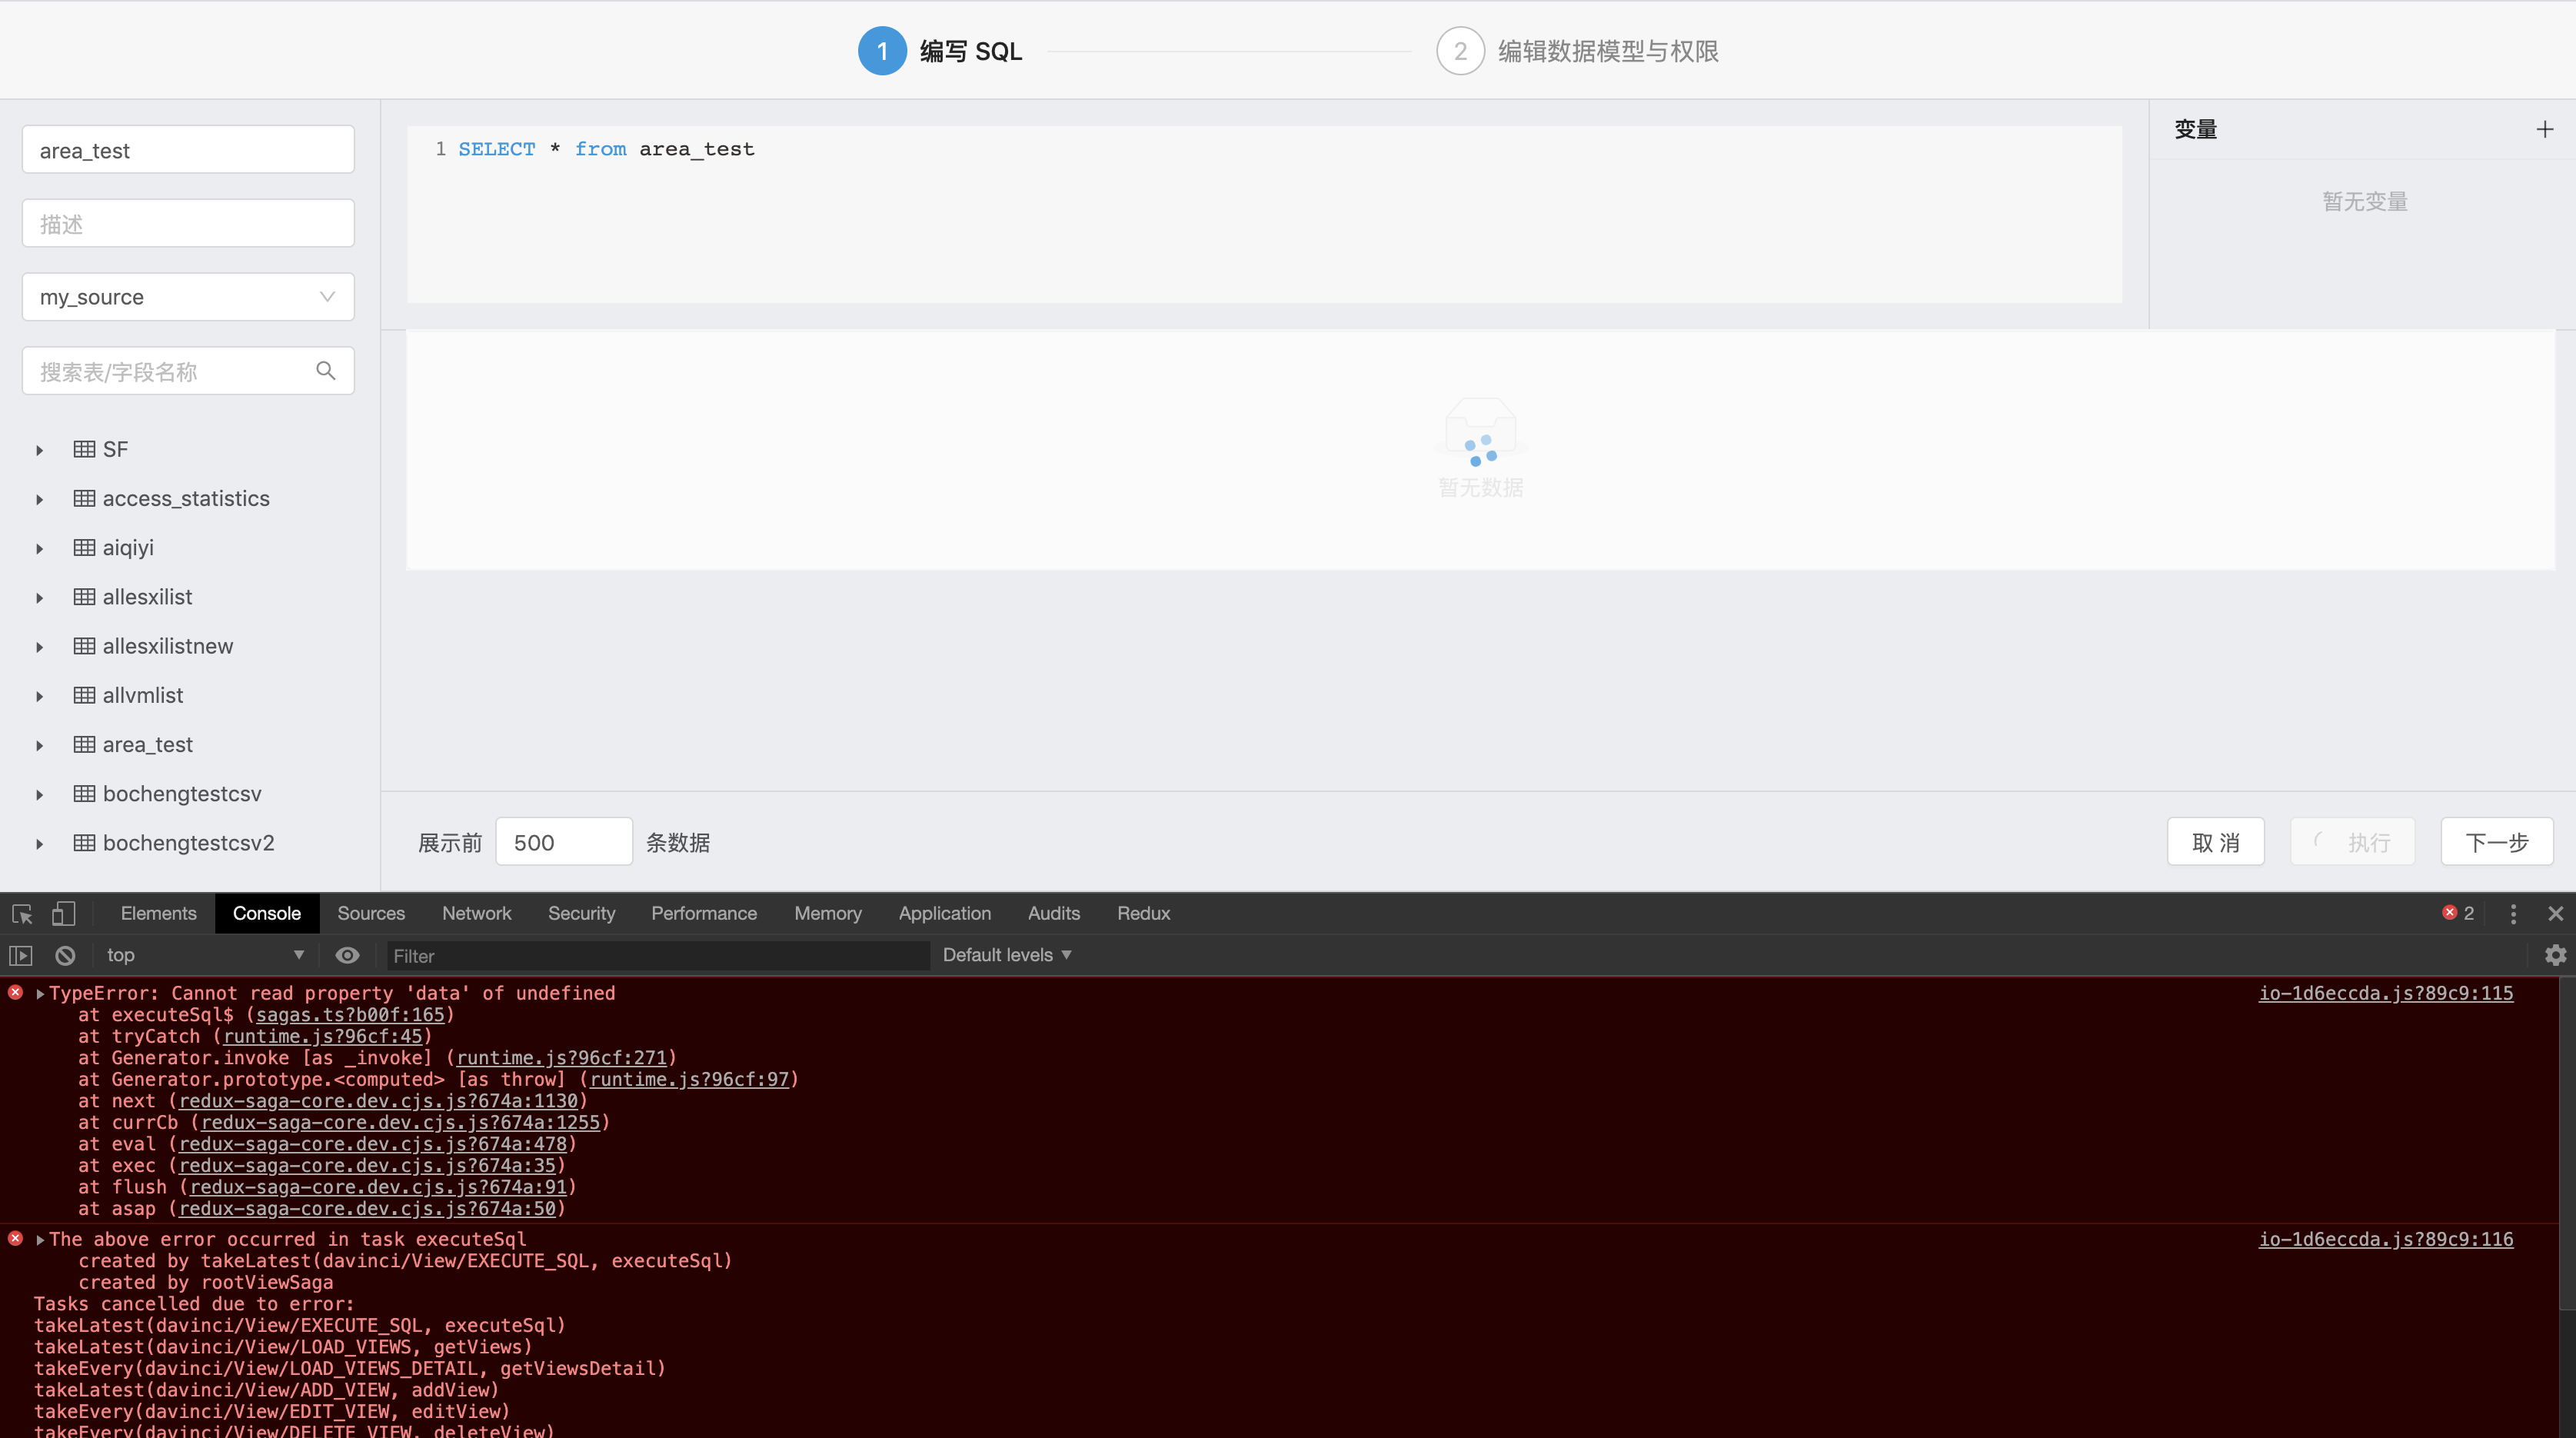Clear the console with the ban icon
2576x1438 pixels.
[64, 955]
